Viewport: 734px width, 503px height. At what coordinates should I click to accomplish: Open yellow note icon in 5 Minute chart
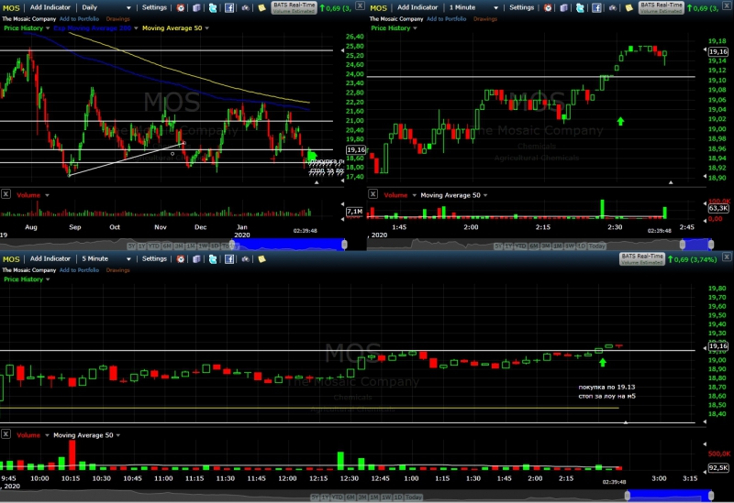coord(261,259)
